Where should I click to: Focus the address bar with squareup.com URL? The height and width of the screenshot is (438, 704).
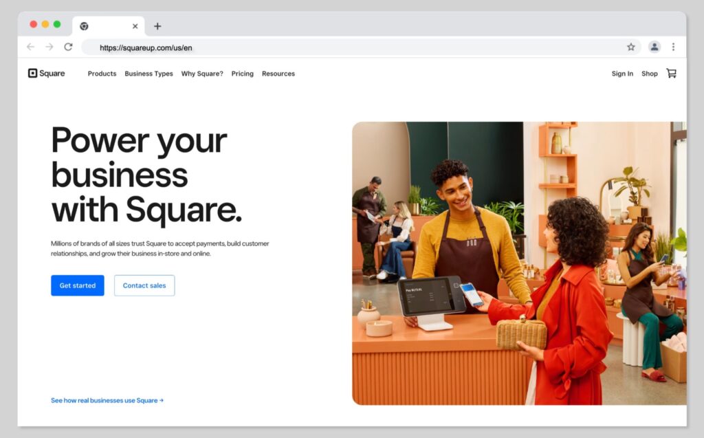[x=344, y=47]
